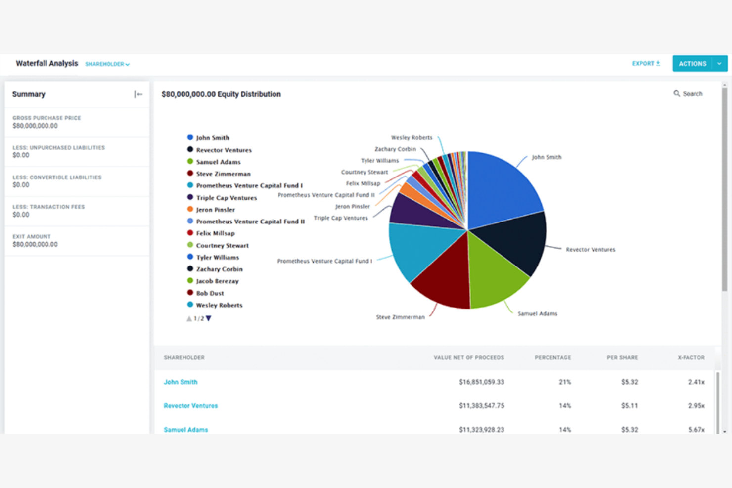
Task: Open the SHAREHOLDER view selector dropdown
Action: (x=107, y=64)
